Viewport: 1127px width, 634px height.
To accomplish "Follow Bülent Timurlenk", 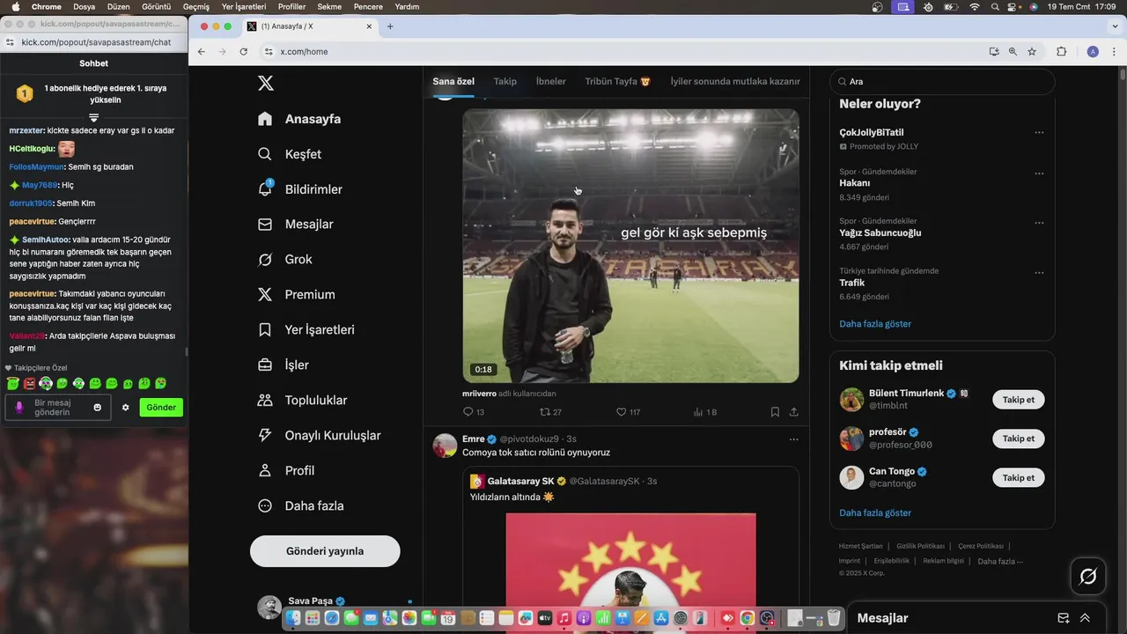I will click(x=1019, y=400).
